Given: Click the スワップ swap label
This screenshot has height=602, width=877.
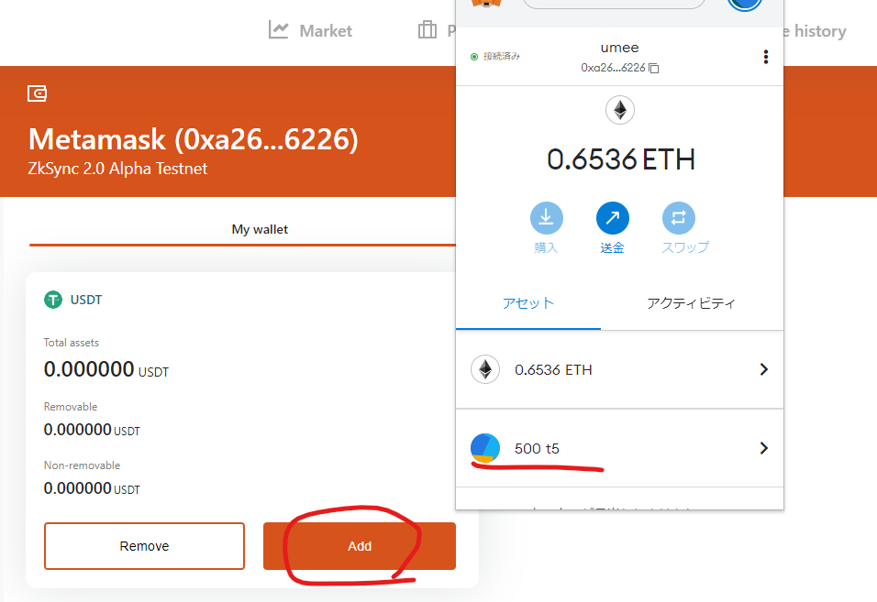Looking at the screenshot, I should pos(685,247).
